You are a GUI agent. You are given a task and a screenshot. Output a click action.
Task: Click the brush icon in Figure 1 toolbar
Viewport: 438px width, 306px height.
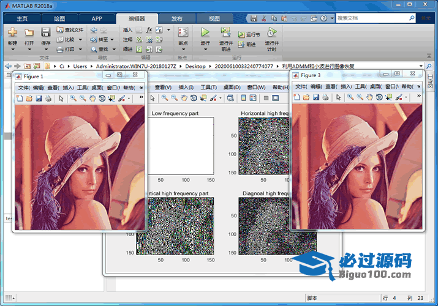pyautogui.click(x=121, y=98)
